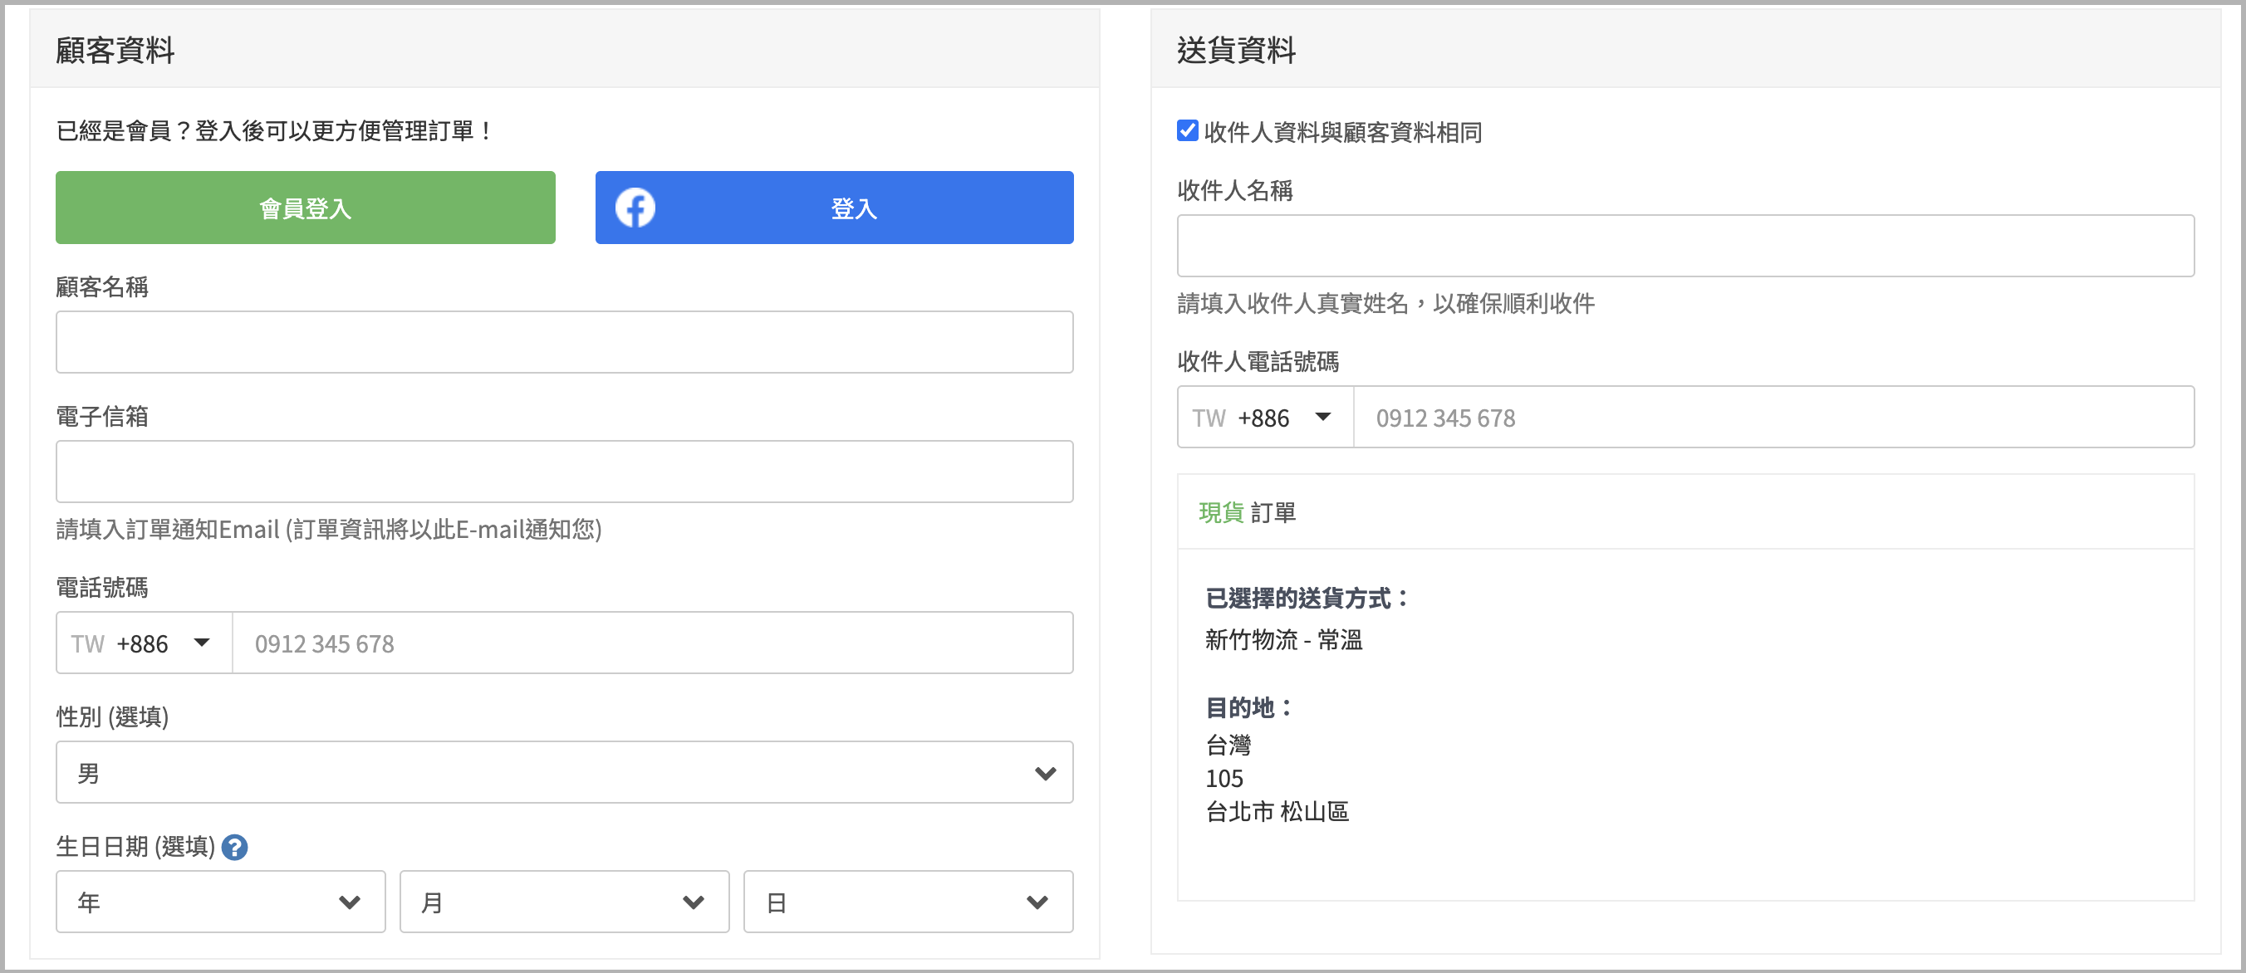Click 請填入收件人真實姓名 hint text
Image resolution: width=2246 pixels, height=973 pixels.
click(x=1386, y=303)
